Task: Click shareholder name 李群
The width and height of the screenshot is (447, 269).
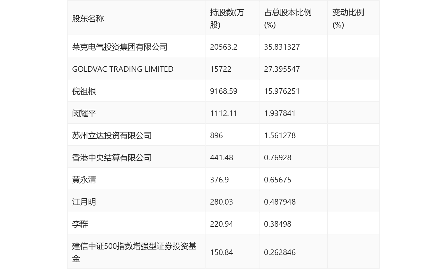Action: click(x=80, y=224)
